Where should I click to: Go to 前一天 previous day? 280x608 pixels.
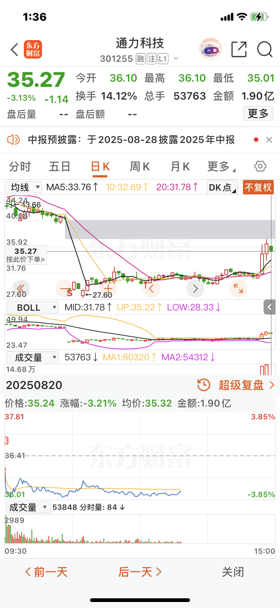46,572
